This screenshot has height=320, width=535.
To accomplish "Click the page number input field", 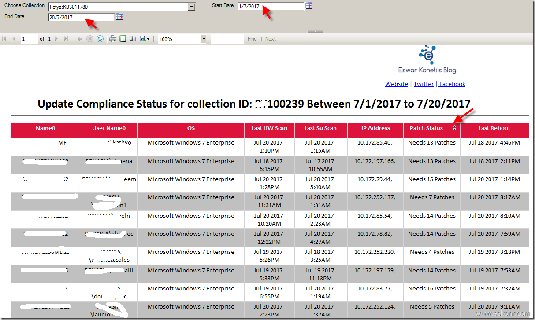I will pyautogui.click(x=29, y=39).
